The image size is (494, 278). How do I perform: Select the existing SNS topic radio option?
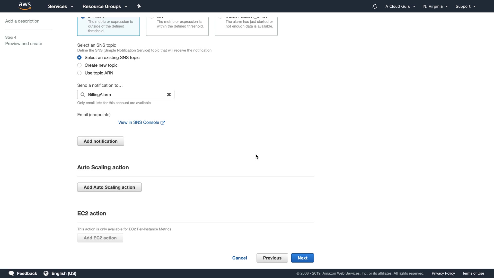pyautogui.click(x=80, y=57)
